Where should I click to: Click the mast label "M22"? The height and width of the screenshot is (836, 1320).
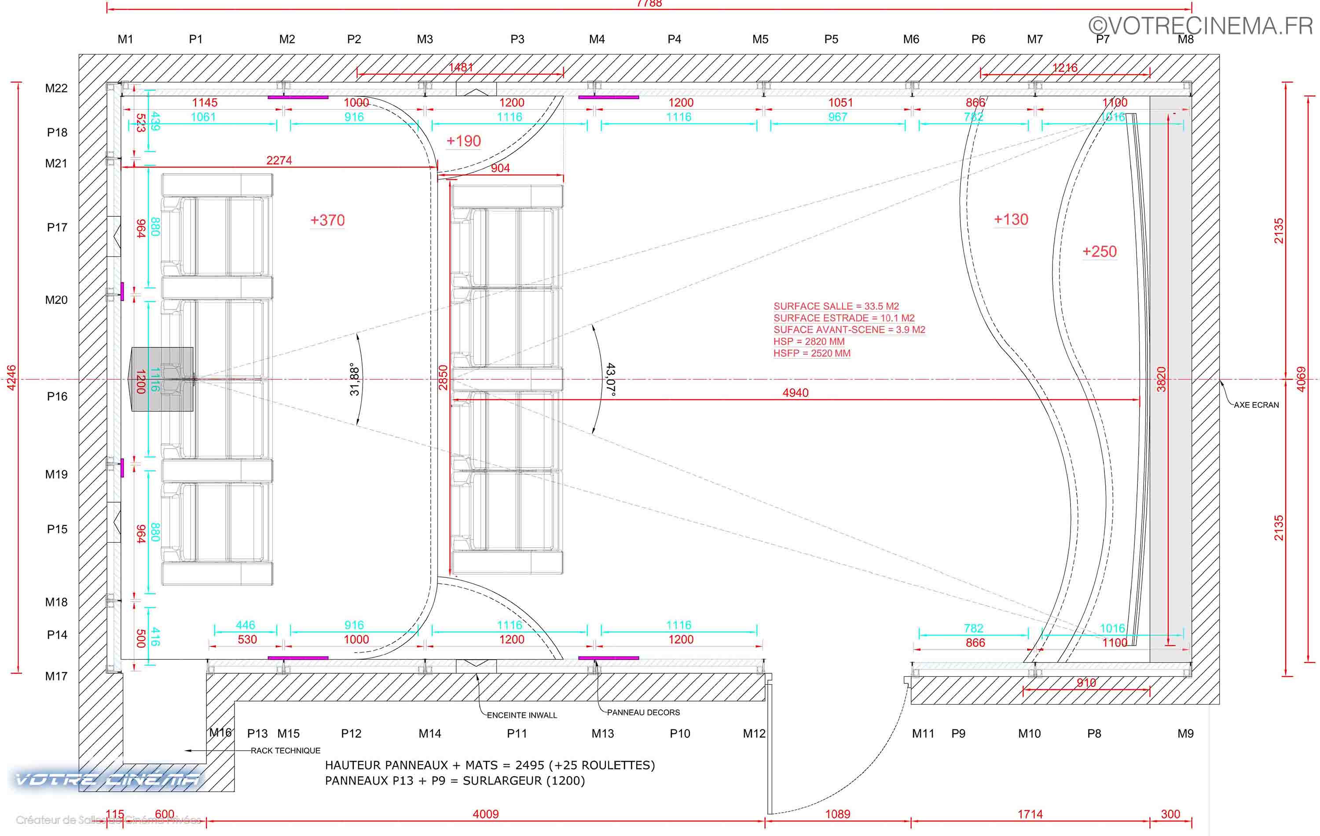(x=56, y=88)
